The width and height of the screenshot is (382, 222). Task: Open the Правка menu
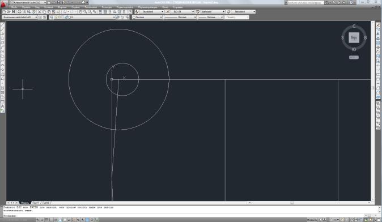pos(26,7)
